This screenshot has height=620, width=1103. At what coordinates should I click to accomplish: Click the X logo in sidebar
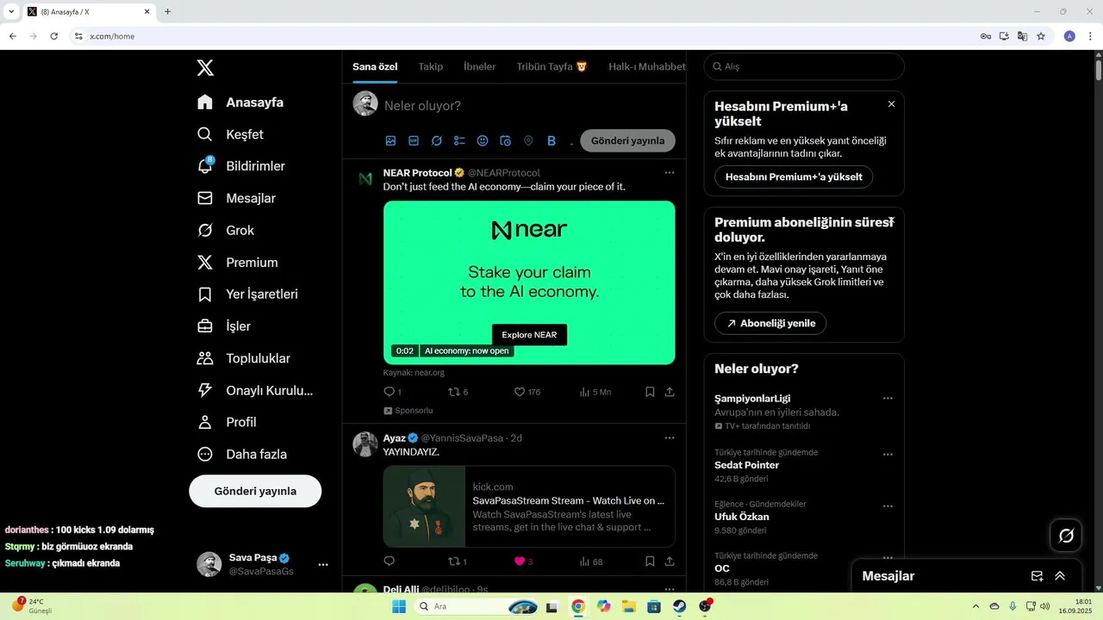click(x=205, y=68)
